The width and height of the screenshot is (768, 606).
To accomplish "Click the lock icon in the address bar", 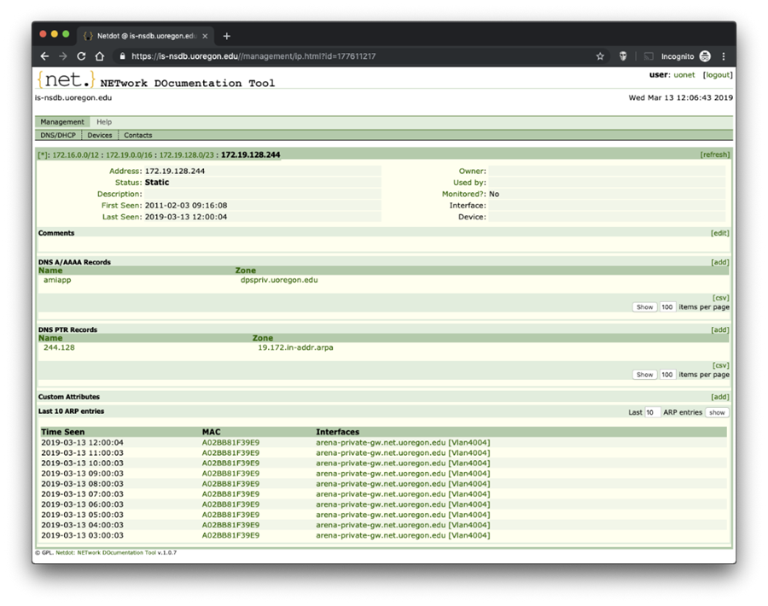I will pyautogui.click(x=122, y=56).
